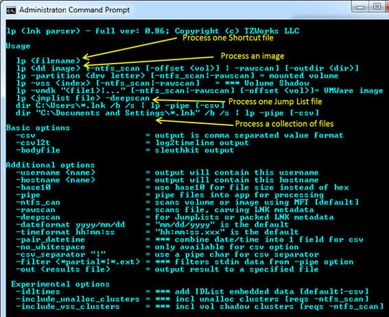Image resolution: width=389 pixels, height=317 pixels.
Task: Click the '-timeformat hh:mm:ss' option
Action: (65, 232)
